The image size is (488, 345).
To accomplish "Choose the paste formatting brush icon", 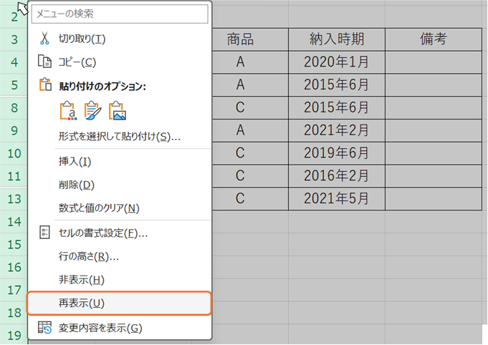I will [92, 110].
